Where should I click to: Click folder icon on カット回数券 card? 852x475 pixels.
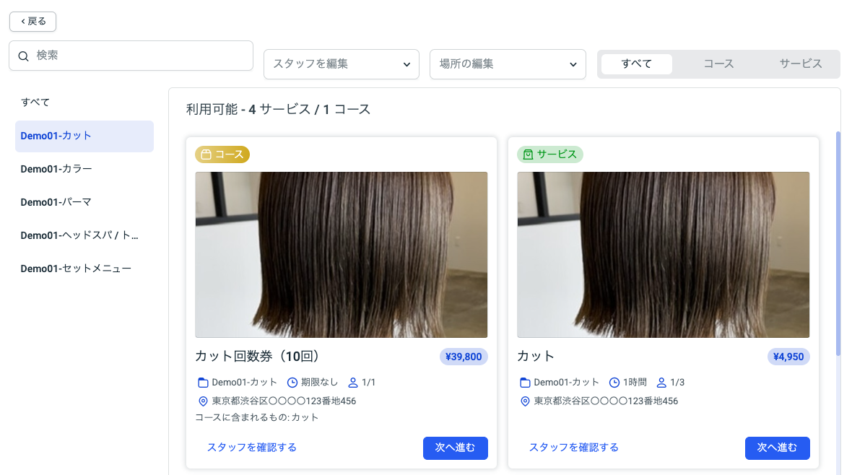[x=203, y=383]
